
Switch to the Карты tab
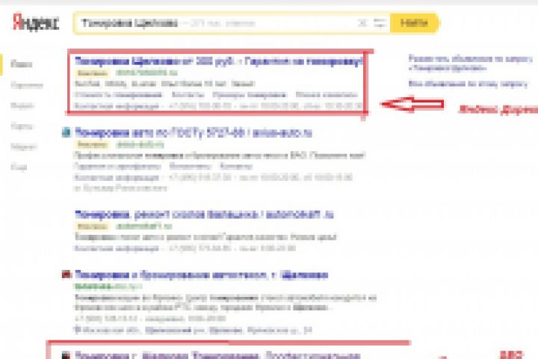pyautogui.click(x=22, y=126)
